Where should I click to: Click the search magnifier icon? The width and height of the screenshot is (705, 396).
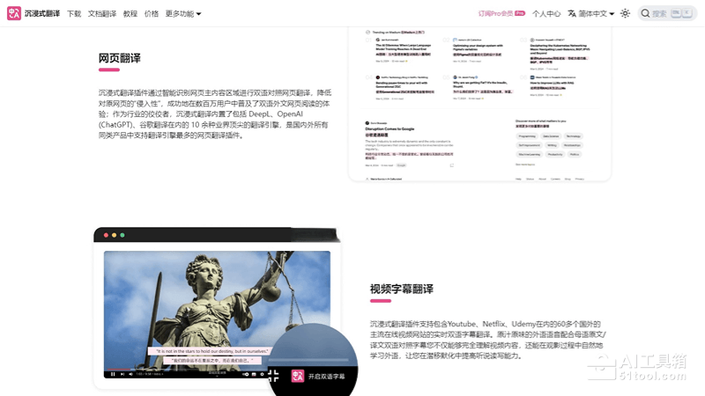(x=644, y=13)
